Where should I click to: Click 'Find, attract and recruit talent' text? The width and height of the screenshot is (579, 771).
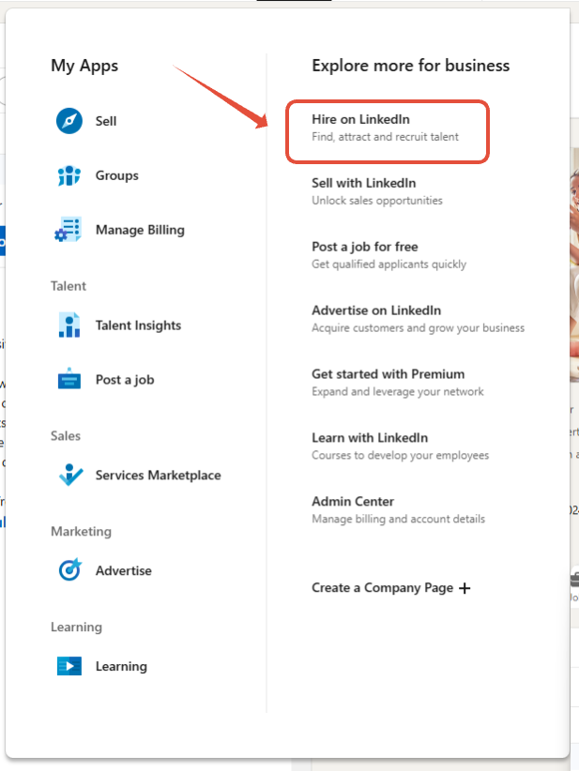pos(385,137)
